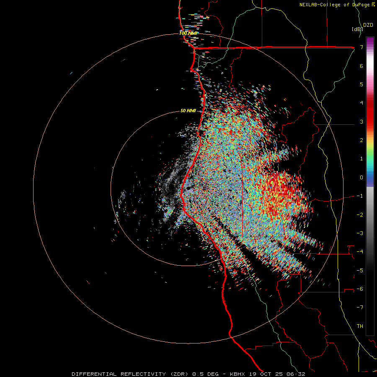The width and height of the screenshot is (377, 377).
Task: Click the DZD legend title
Action: click(x=368, y=25)
